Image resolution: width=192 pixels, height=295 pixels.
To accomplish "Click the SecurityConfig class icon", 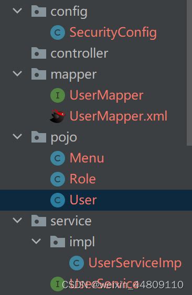I will [x=58, y=32].
